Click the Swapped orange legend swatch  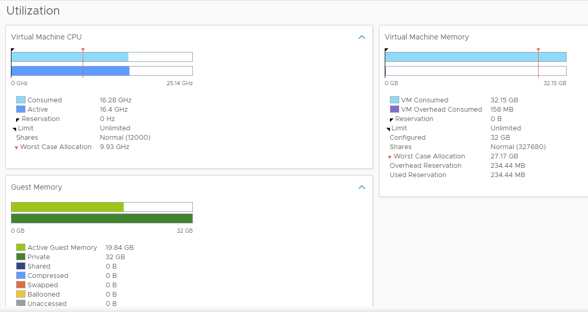coord(21,285)
